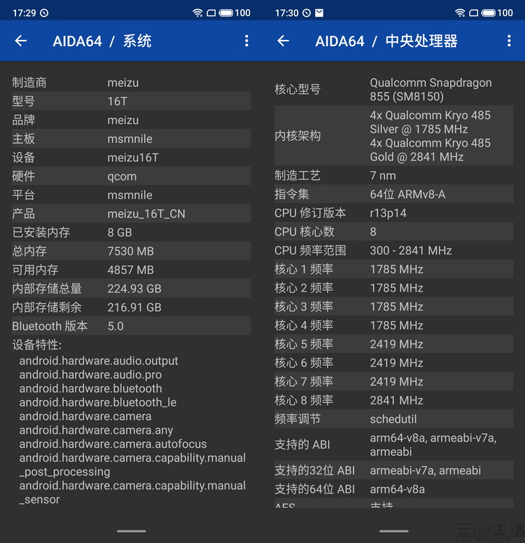Screen dimensions: 525x543
Task: Tap the AIDA64 / 系统 title
Action: click(x=102, y=41)
